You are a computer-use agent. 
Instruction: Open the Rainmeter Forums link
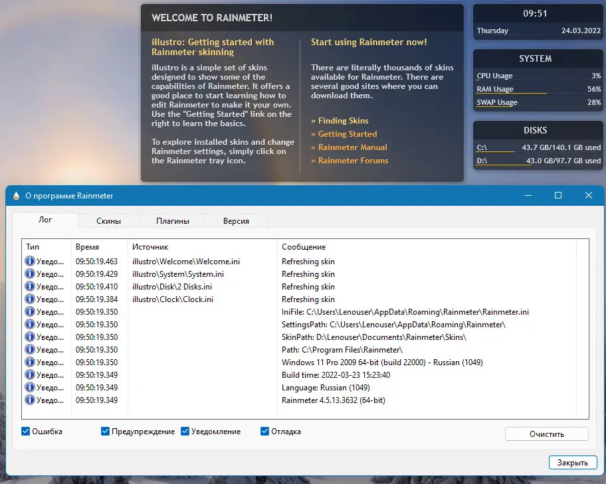(x=353, y=161)
